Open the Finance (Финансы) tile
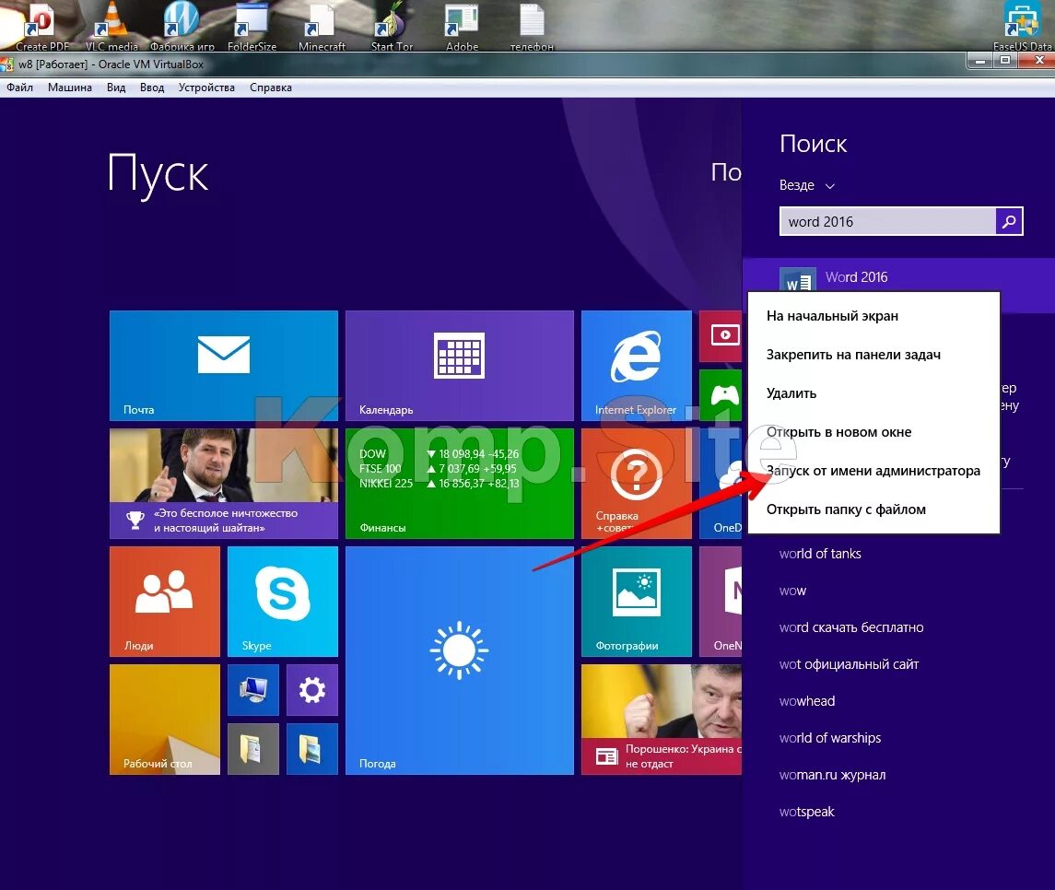1055x890 pixels. pos(460,484)
